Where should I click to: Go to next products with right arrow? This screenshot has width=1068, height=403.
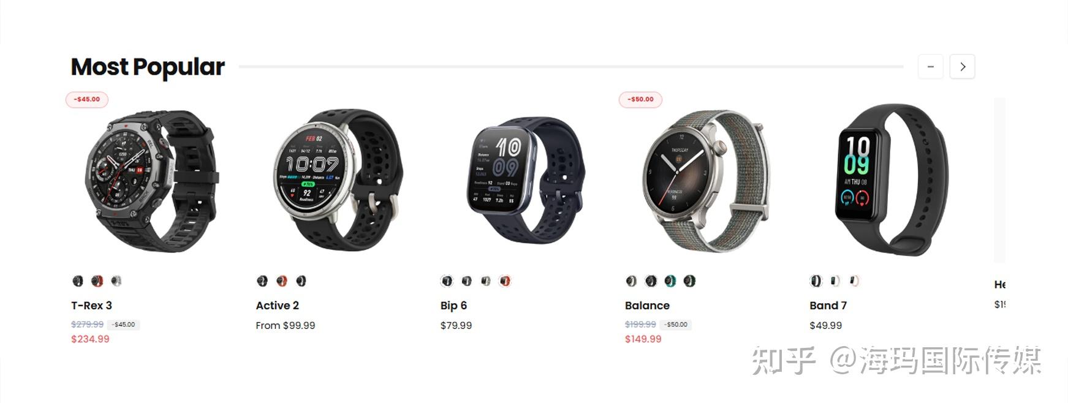point(962,66)
